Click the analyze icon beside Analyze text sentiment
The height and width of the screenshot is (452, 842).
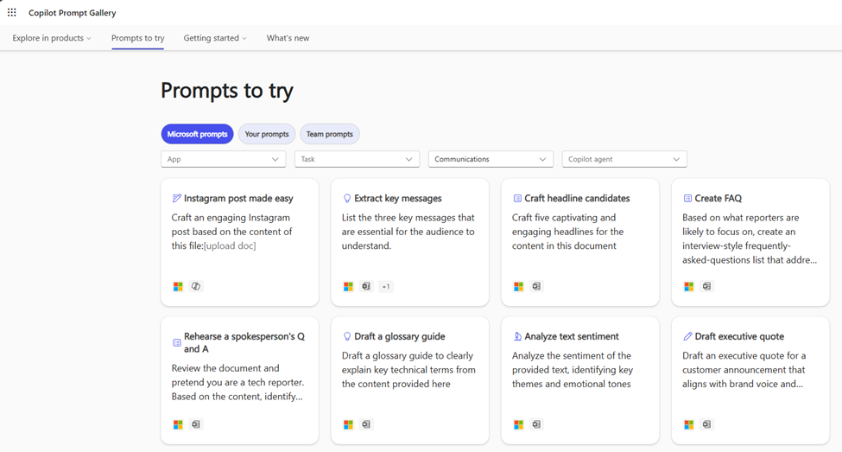click(x=517, y=337)
